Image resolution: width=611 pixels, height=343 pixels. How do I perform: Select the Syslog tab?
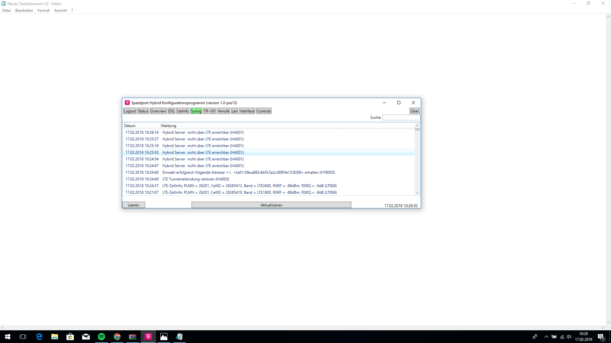tap(196, 111)
